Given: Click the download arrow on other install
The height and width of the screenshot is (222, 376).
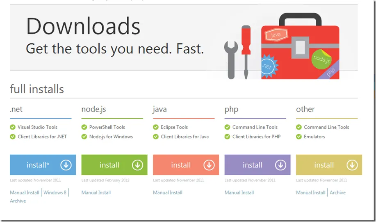Looking at the screenshot, I should pos(352,165).
